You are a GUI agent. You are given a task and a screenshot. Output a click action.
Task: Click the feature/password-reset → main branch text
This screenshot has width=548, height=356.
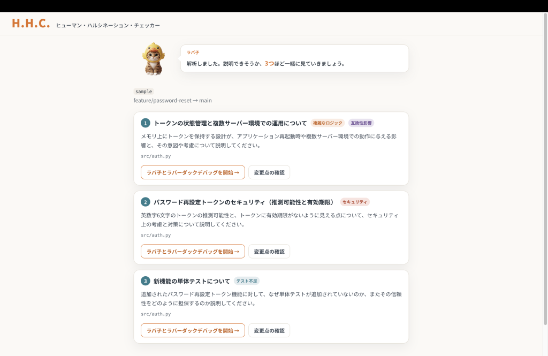tap(173, 100)
